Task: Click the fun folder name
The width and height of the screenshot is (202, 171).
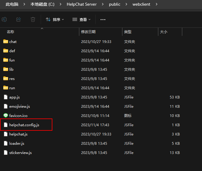Action: 12,60
